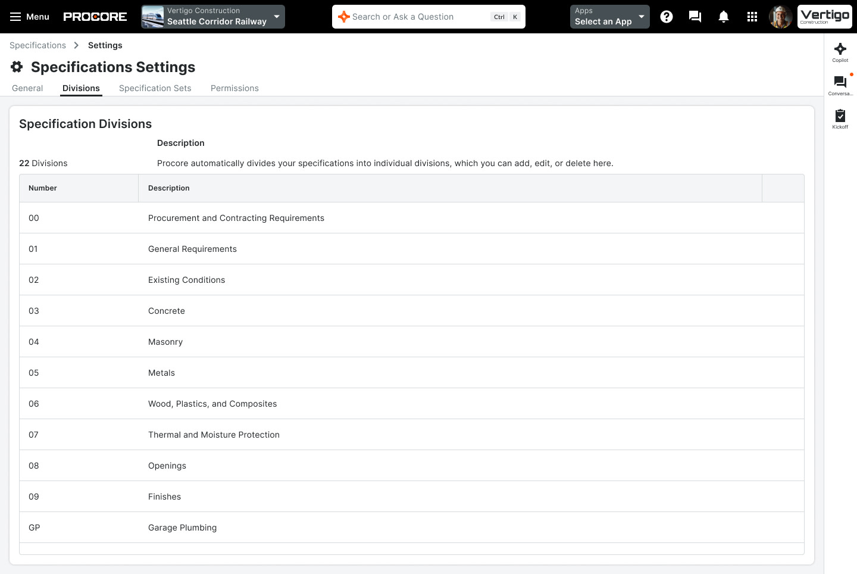This screenshot has width=857, height=574.
Task: Click division number 06
Action: [34, 404]
